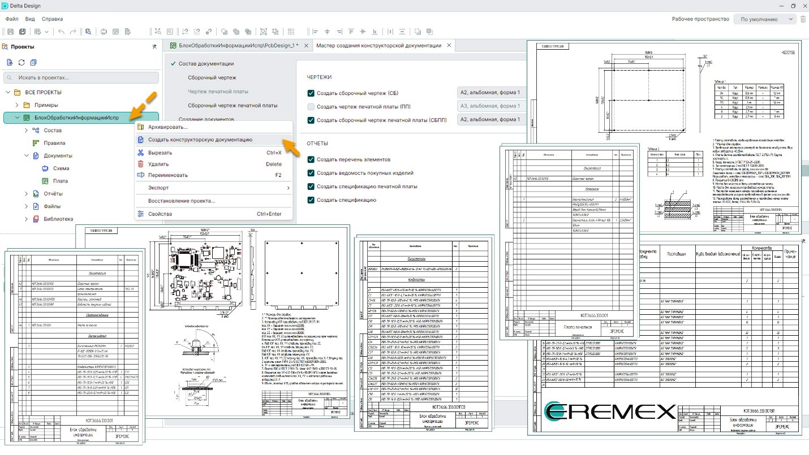Click the green Правила icon in the tree
This screenshot has height=455, width=809.
pyautogui.click(x=36, y=143)
